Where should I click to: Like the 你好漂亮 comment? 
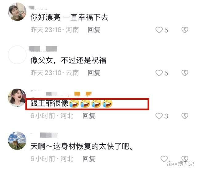click(159, 30)
